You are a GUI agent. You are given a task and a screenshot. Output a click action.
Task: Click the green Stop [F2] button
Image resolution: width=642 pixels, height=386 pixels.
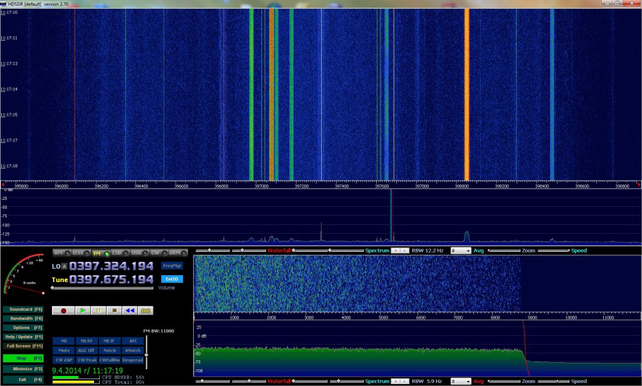click(22, 358)
